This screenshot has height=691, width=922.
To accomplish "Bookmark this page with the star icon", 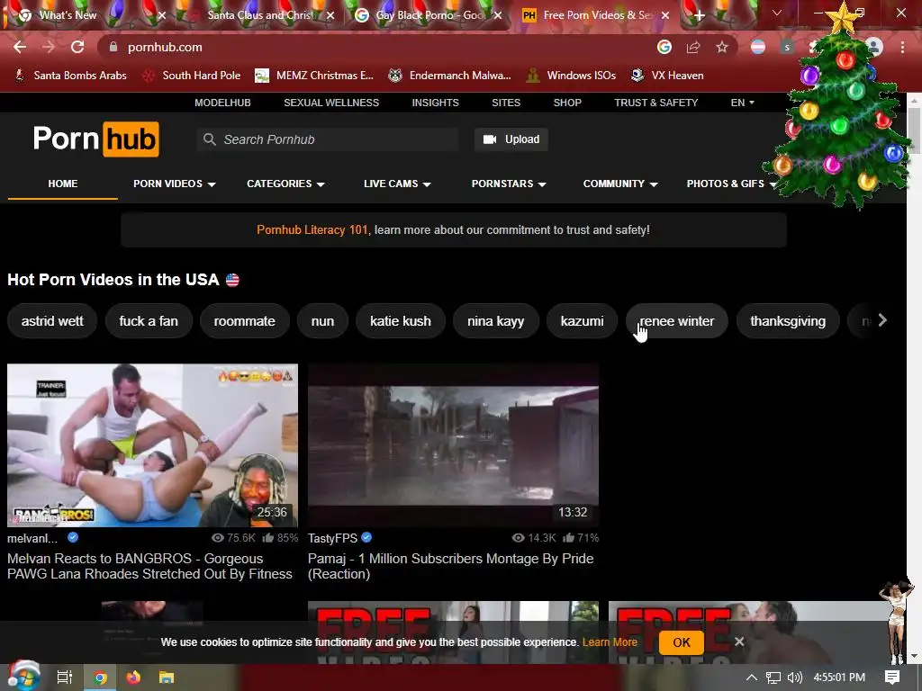I will [x=722, y=47].
